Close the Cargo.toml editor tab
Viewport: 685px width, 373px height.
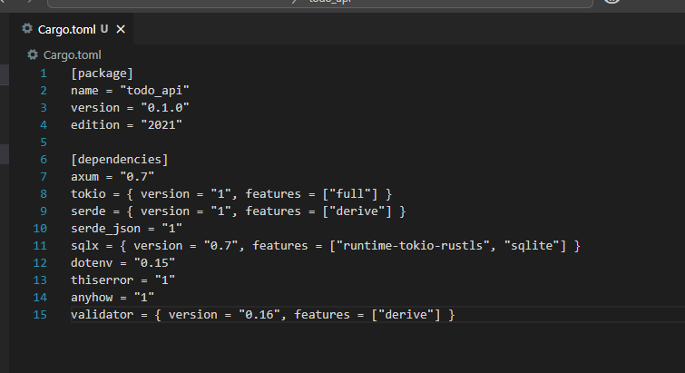pyautogui.click(x=121, y=29)
